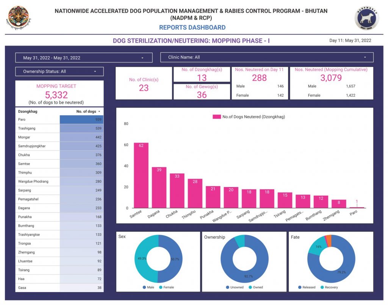Click the REPORTS DASHBOARD heading
The height and width of the screenshot is (305, 388).
point(192,27)
